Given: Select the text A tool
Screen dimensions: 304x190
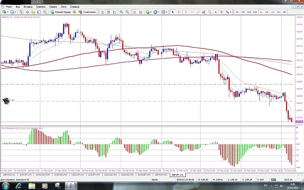Looking at the screenshot, I should pyautogui.click(x=215, y=12).
